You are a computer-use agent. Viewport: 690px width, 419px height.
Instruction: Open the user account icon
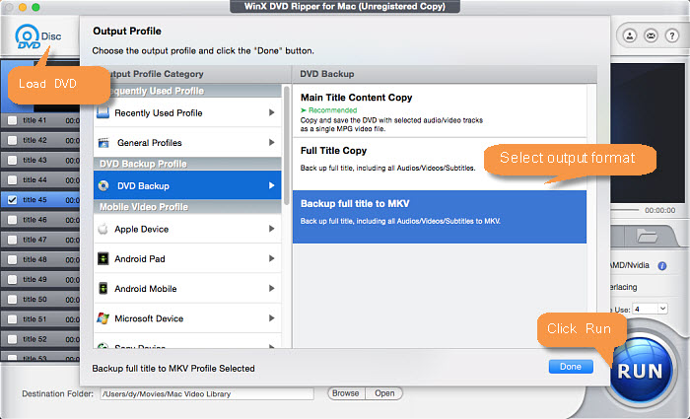[x=630, y=35]
